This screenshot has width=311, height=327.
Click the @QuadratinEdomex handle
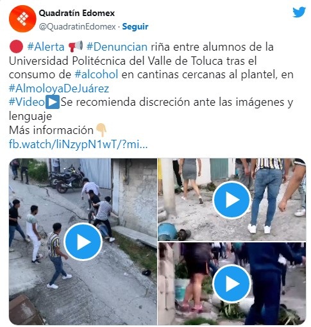(78, 27)
